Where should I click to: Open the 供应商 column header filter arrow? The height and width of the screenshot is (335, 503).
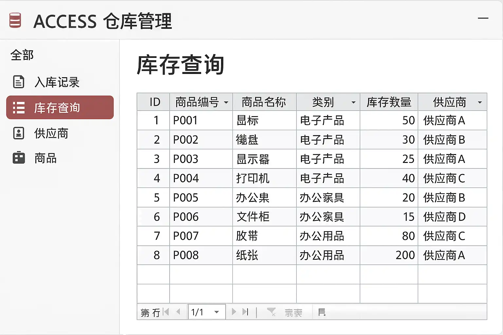coord(480,102)
